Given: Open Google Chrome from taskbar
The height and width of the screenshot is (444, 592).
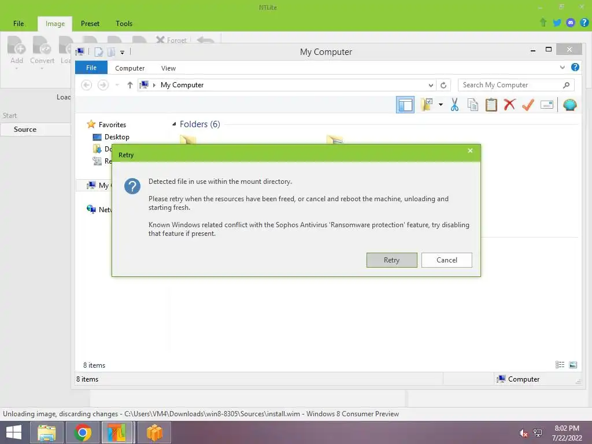Looking at the screenshot, I should pyautogui.click(x=83, y=432).
